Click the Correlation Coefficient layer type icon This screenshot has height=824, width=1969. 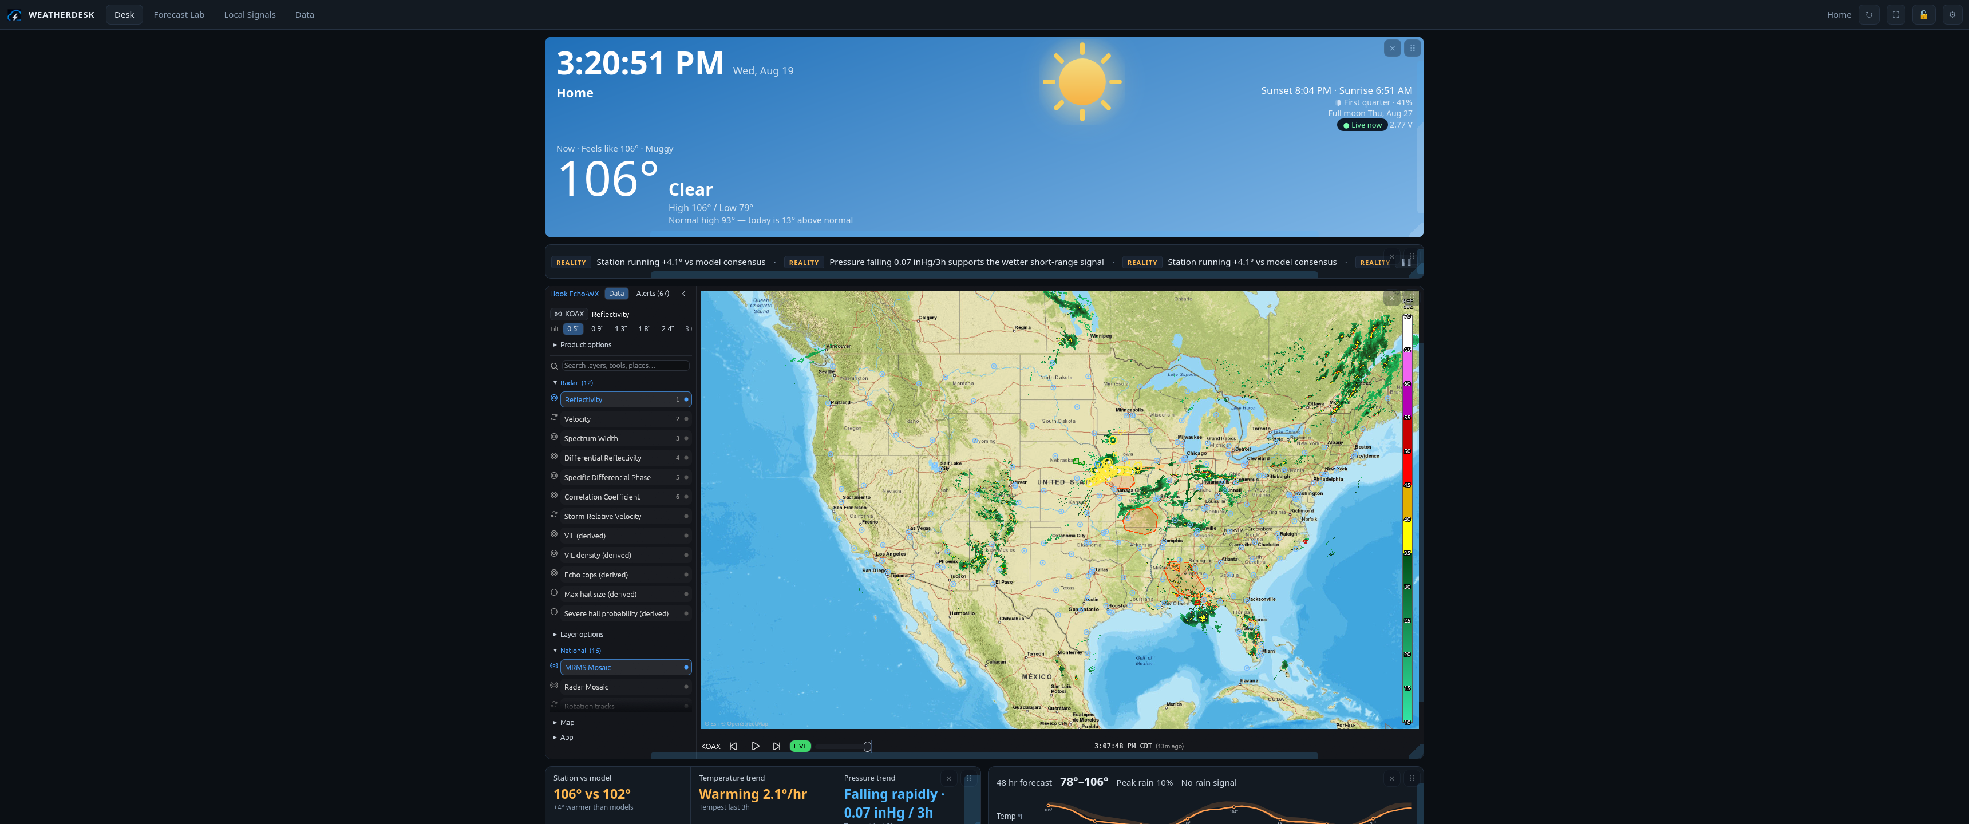pos(554,496)
